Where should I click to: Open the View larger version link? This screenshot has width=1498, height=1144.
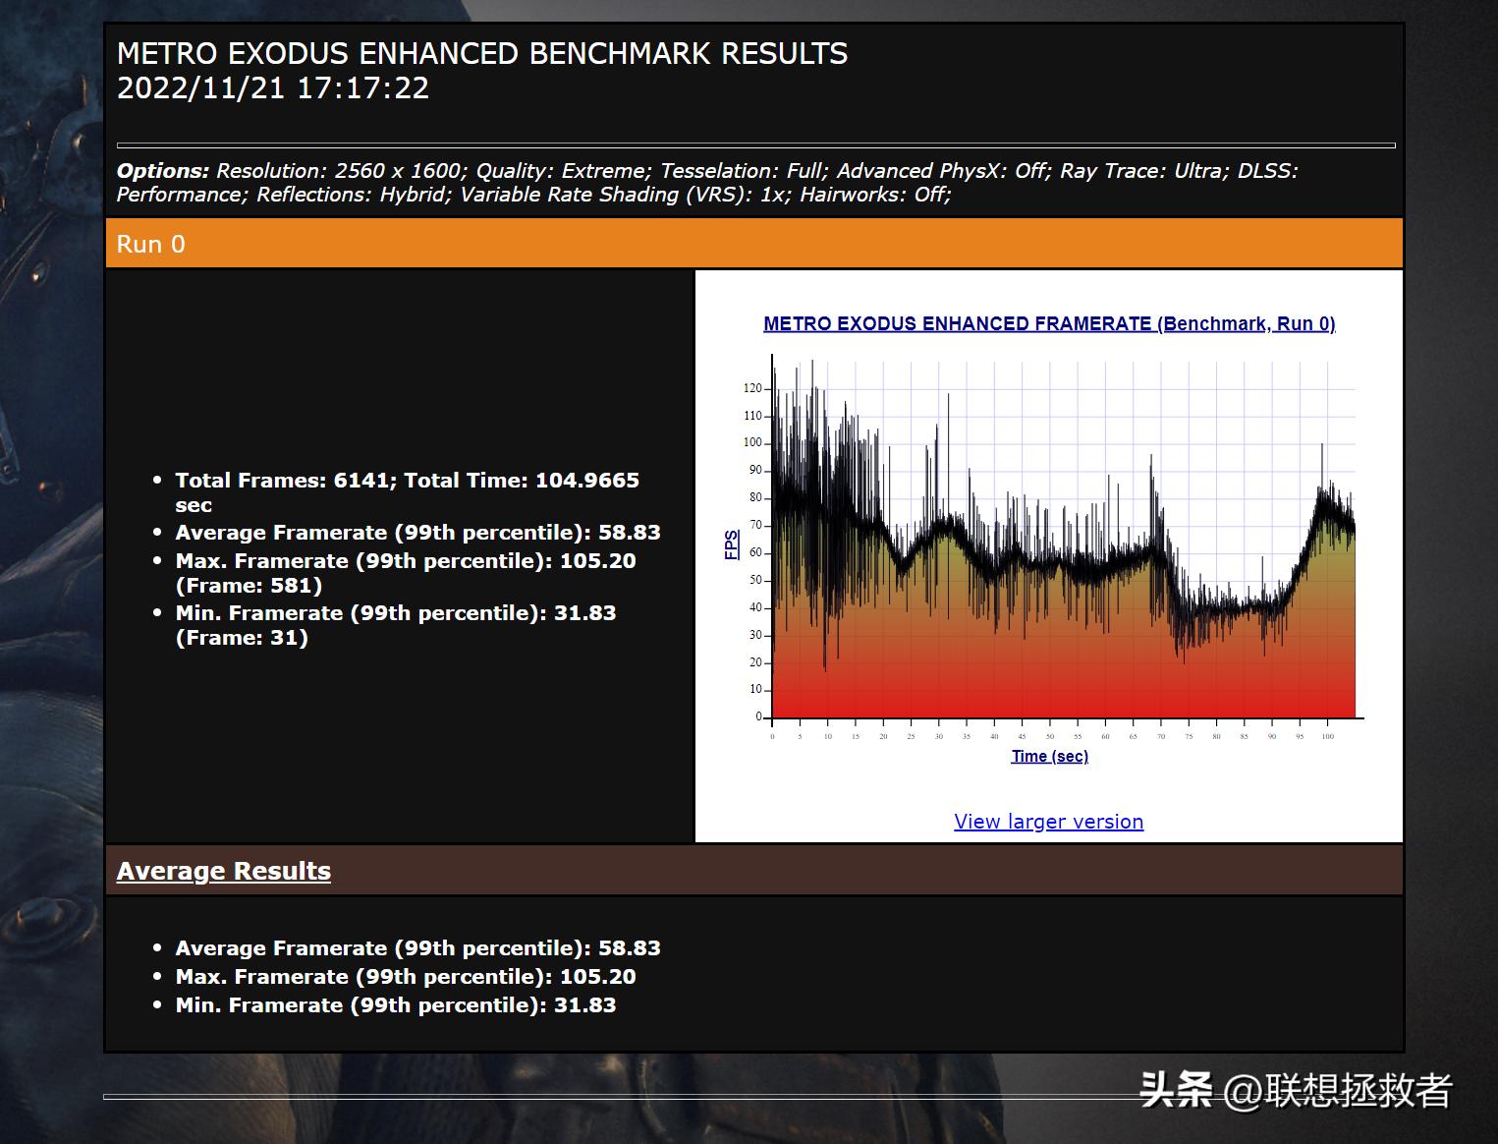[x=1048, y=822]
